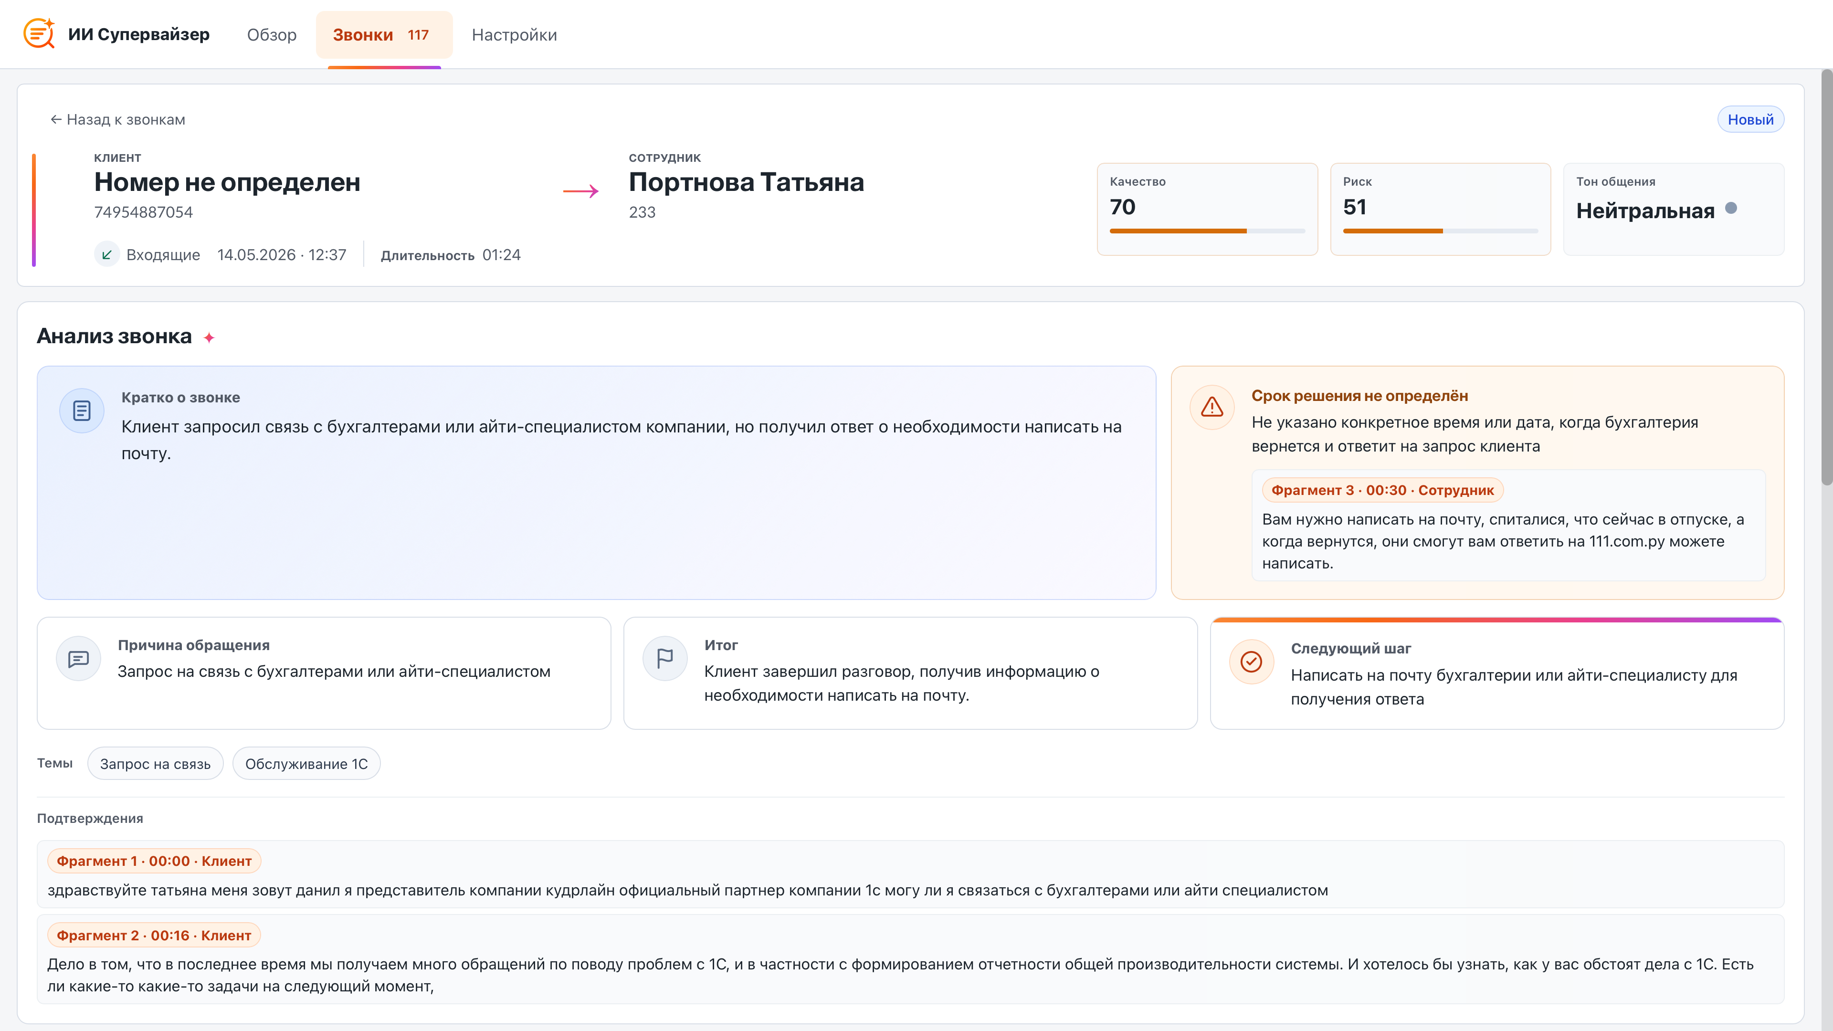The height and width of the screenshot is (1031, 1833).
Task: Click the incoming call arrow icon
Action: click(106, 255)
